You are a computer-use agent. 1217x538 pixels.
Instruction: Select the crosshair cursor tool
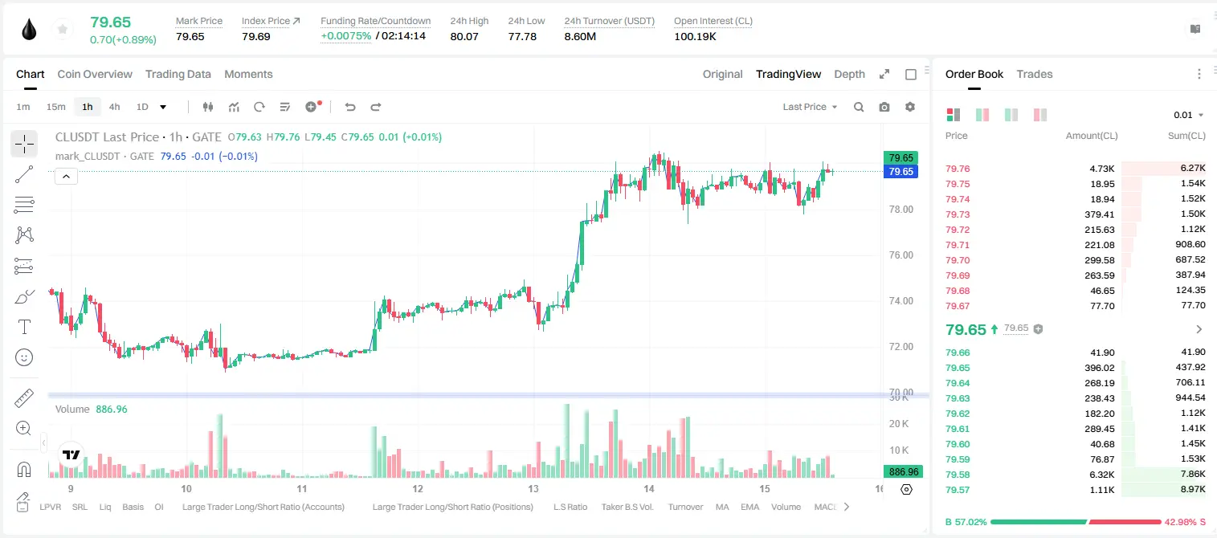coord(24,145)
